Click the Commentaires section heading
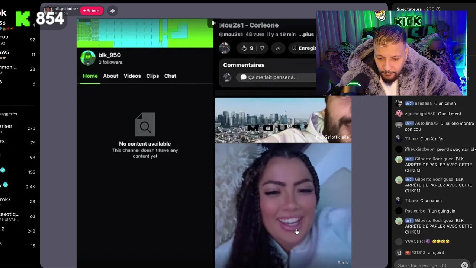Viewport: 476px width, 268px height. pyautogui.click(x=244, y=65)
